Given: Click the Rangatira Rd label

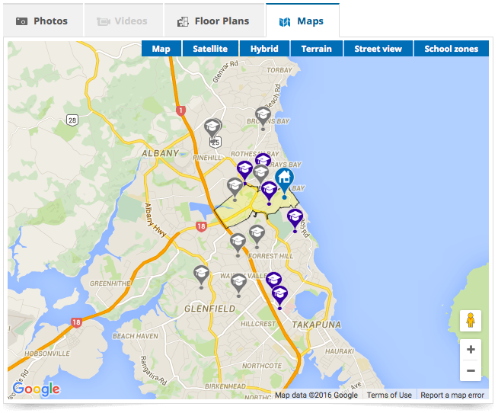Looking at the screenshot, I should tap(153, 371).
